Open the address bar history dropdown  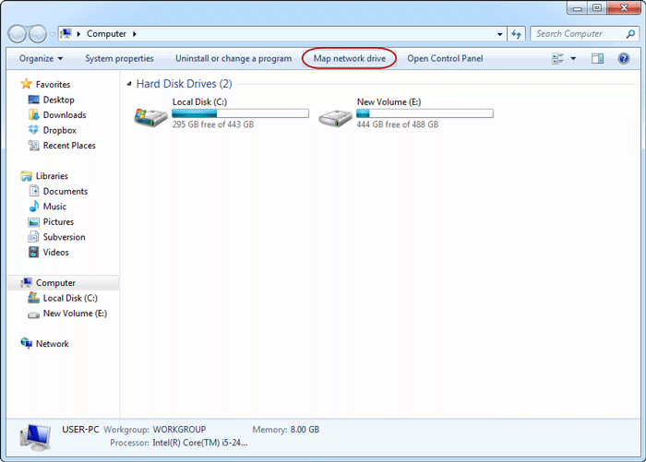pyautogui.click(x=499, y=34)
